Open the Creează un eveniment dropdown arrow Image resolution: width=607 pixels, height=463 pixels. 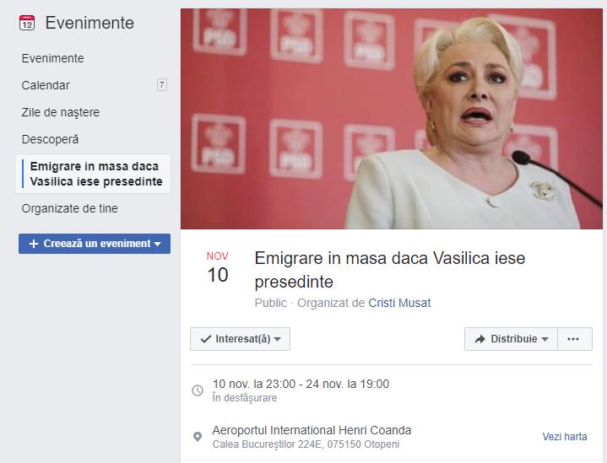click(x=157, y=244)
